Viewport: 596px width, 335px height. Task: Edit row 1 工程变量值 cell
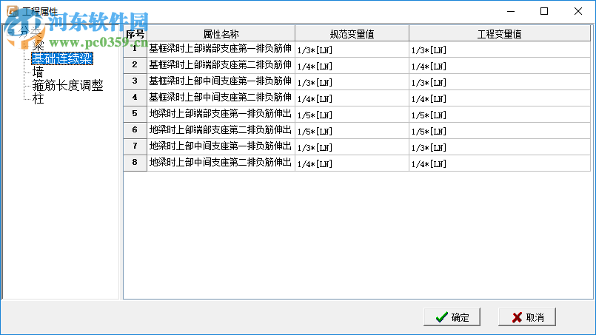click(x=500, y=50)
